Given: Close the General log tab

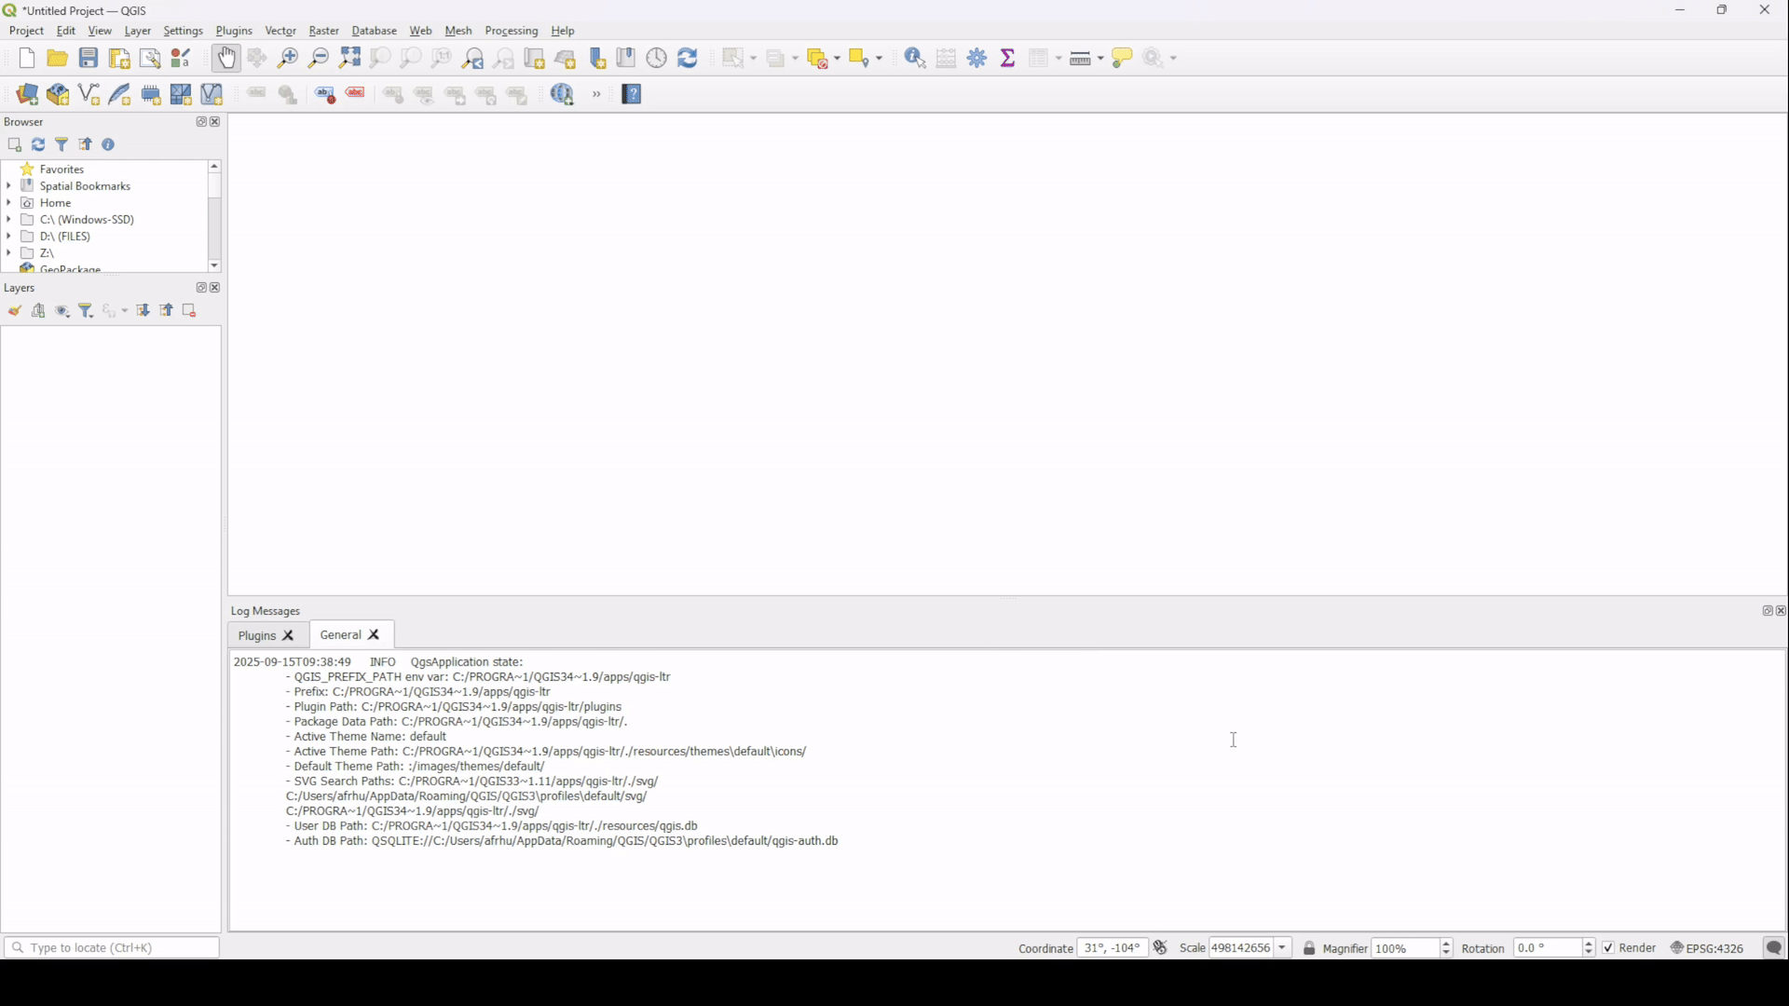Looking at the screenshot, I should (x=375, y=635).
